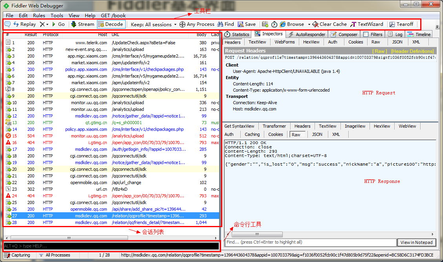
Task: Click the comment speech bubble icon
Action: [7, 24]
